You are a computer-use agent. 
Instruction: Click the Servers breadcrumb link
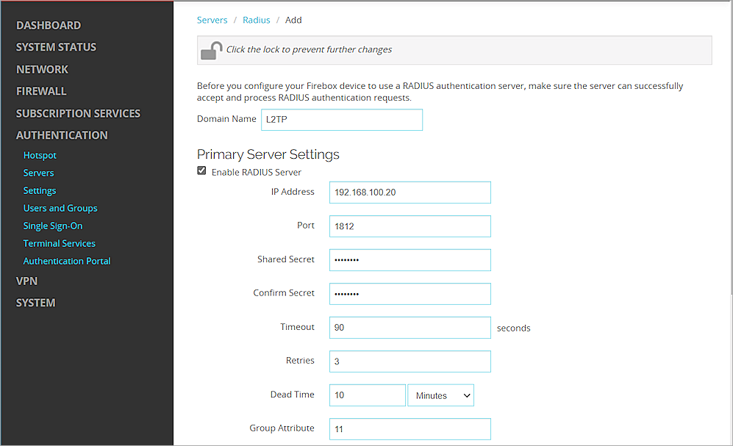pyautogui.click(x=212, y=20)
